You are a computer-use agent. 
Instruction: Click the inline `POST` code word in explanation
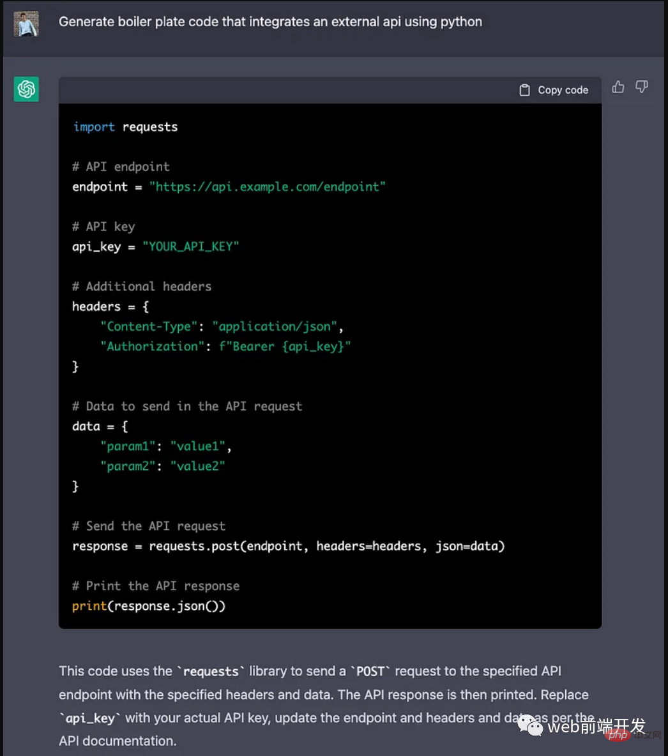(x=370, y=672)
